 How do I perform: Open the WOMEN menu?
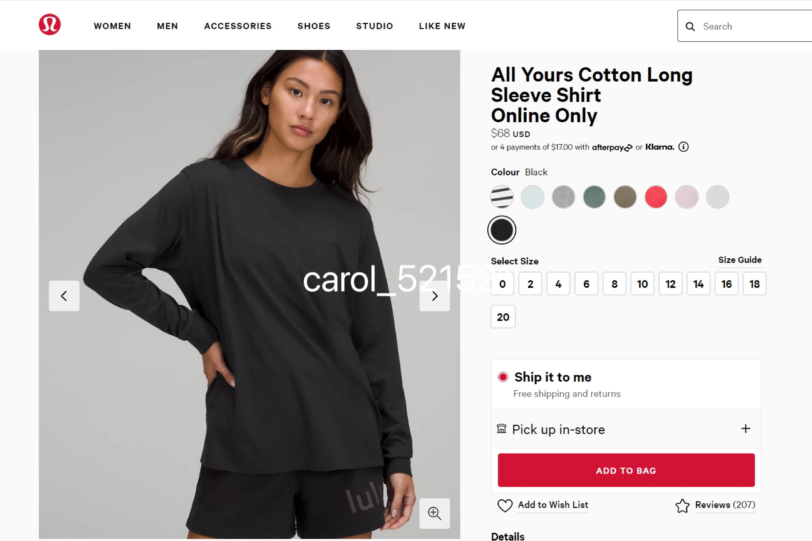tap(112, 26)
